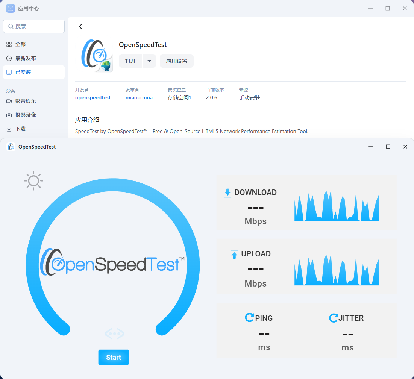414x379 pixels.
Task: Minimize the 应用中心 window
Action: point(370,8)
